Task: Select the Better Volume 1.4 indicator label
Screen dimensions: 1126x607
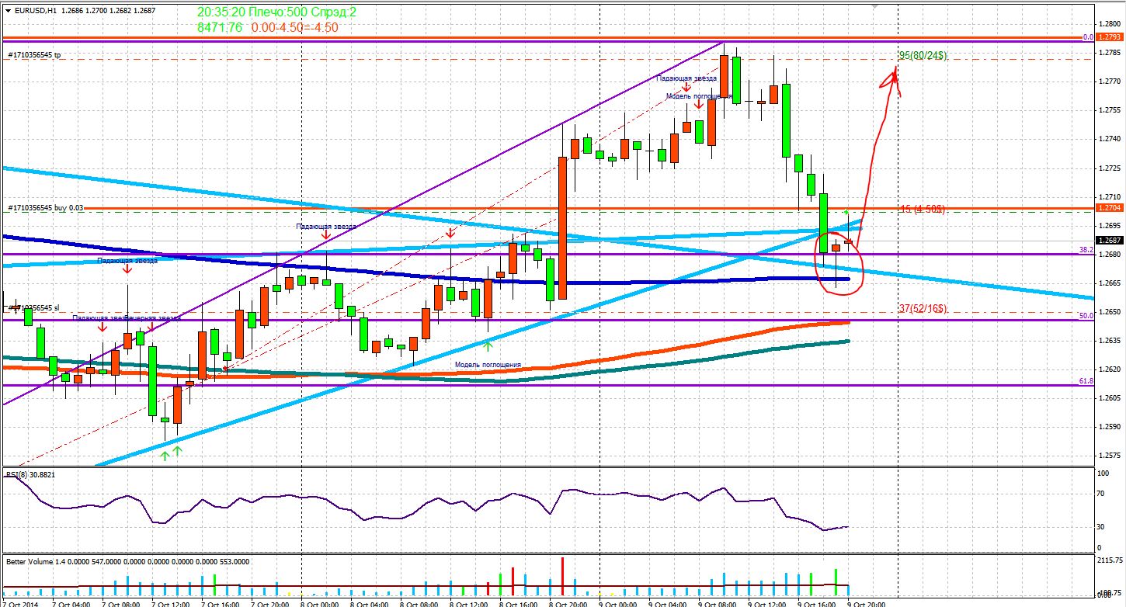Action: click(x=128, y=560)
